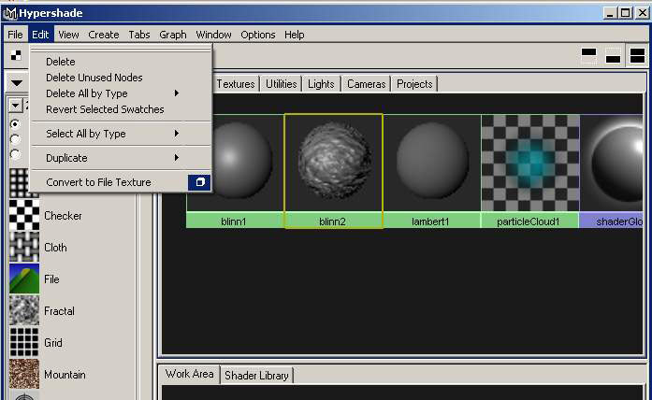The image size is (652, 400).
Task: Choose the File texture icon
Action: point(24,279)
